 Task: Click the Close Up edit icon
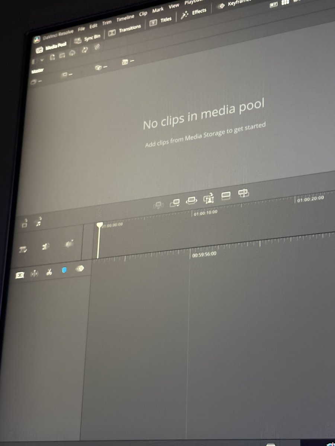click(208, 198)
